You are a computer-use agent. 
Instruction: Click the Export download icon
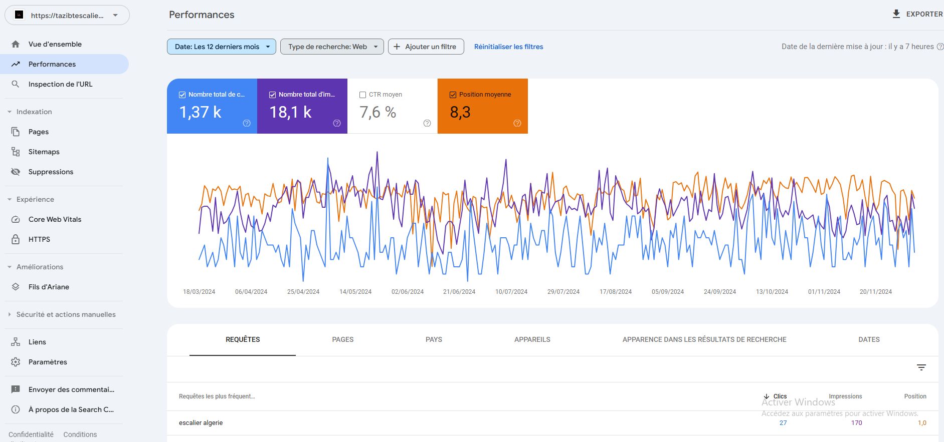tap(896, 14)
